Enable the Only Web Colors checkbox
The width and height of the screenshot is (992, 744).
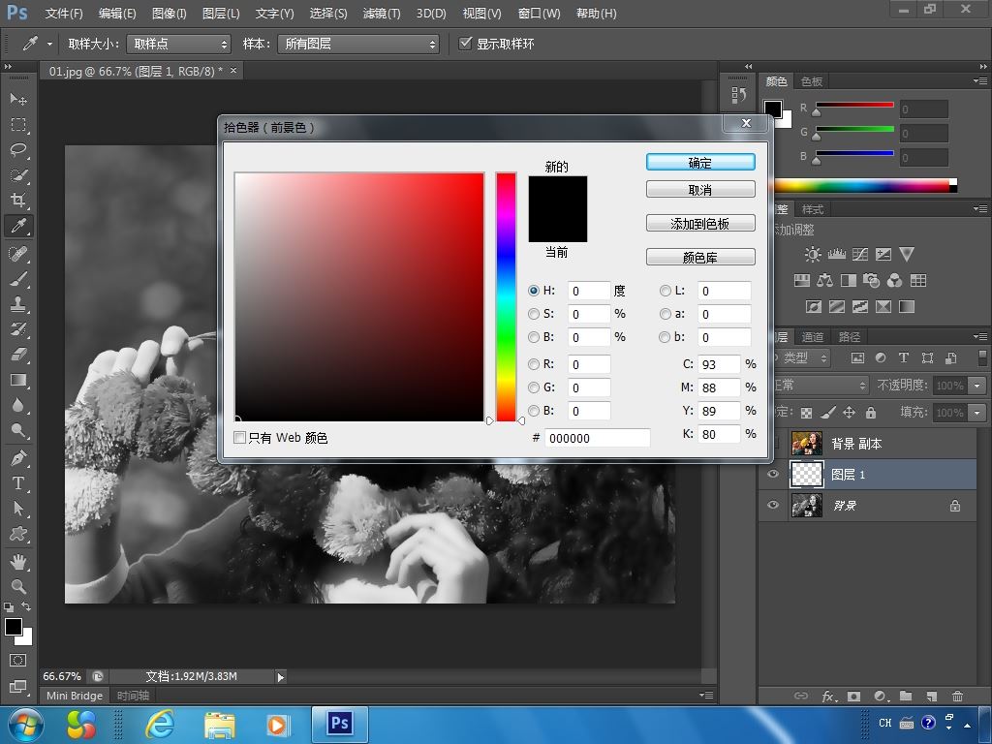[240, 437]
